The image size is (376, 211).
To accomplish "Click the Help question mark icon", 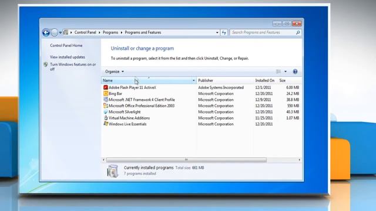I will click(295, 72).
